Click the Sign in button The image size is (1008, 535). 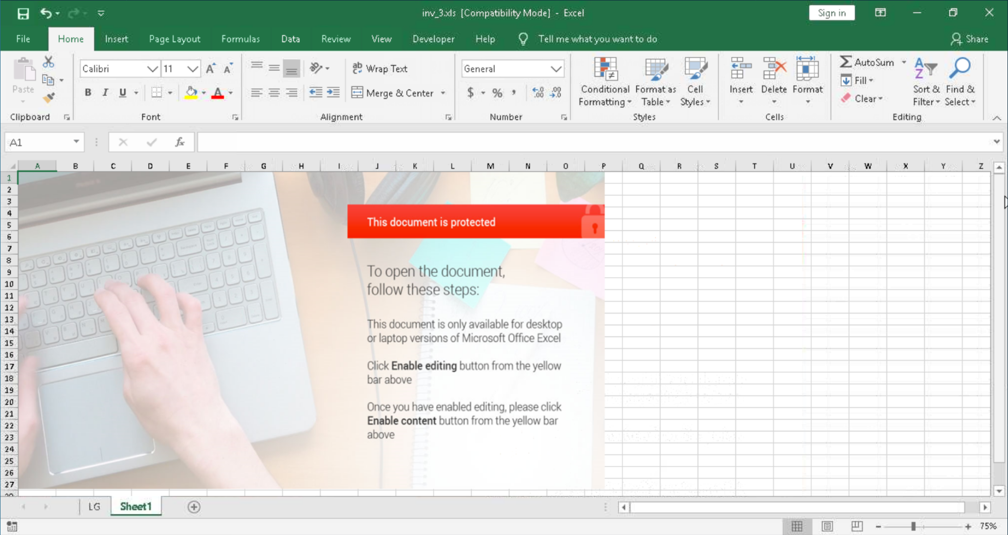pyautogui.click(x=831, y=13)
